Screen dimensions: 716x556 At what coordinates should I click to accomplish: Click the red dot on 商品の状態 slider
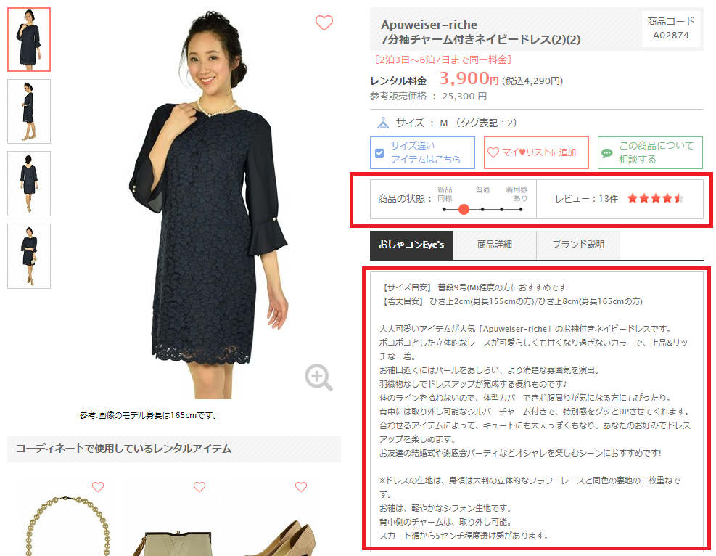464,209
